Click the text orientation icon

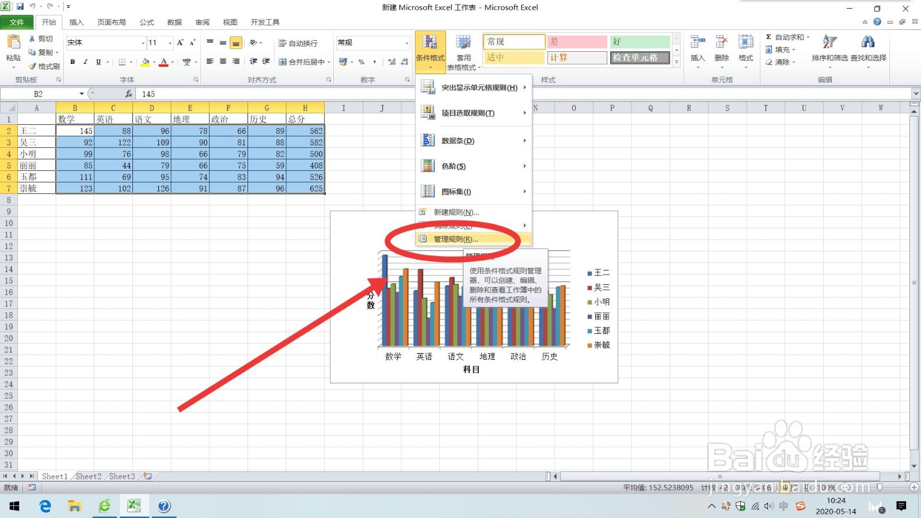pyautogui.click(x=253, y=43)
